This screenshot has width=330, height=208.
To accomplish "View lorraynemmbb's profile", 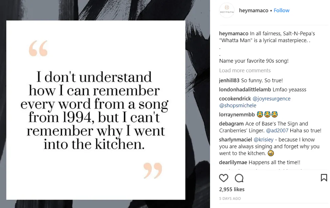I will click(237, 115).
